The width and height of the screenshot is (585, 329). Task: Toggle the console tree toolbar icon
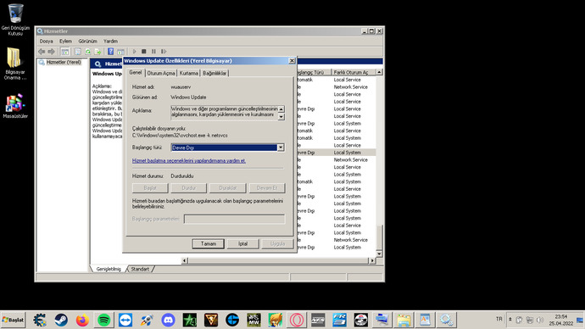point(65,52)
